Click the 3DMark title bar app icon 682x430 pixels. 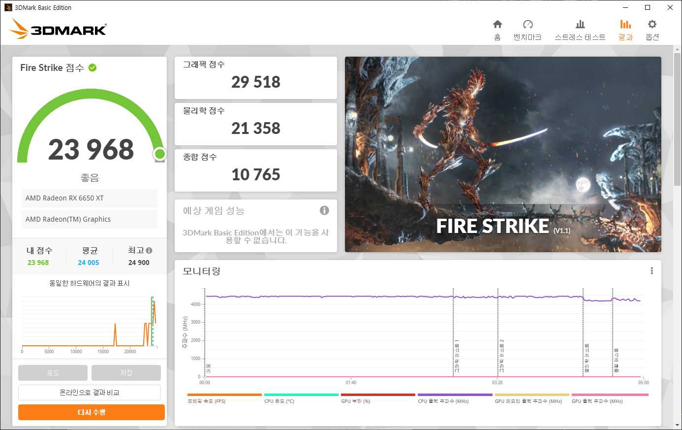(8, 7)
